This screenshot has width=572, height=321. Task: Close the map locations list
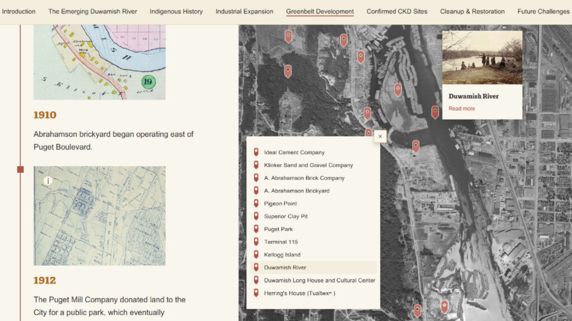click(380, 136)
